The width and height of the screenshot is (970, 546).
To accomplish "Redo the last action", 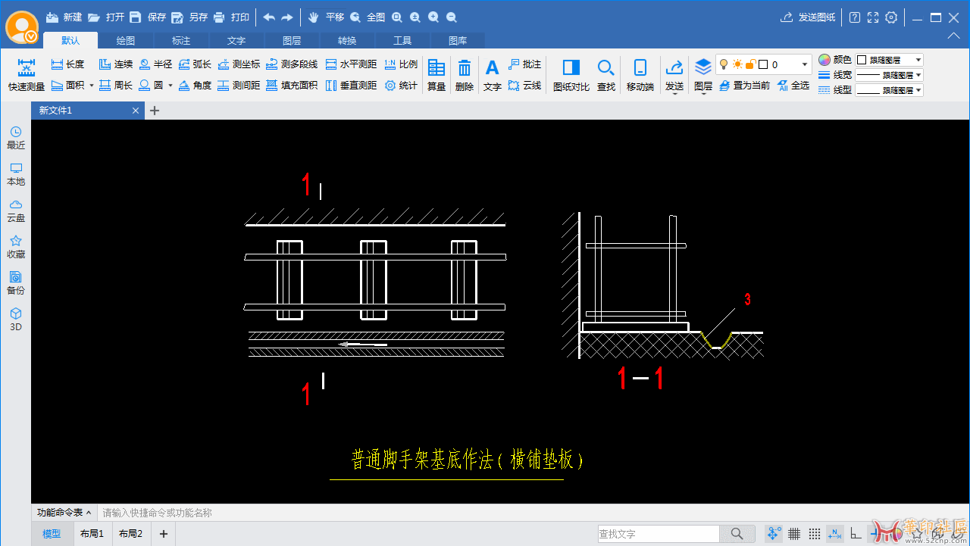I will click(x=287, y=17).
